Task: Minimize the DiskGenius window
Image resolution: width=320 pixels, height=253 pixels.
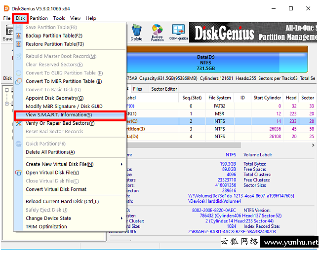Action: 274,8
